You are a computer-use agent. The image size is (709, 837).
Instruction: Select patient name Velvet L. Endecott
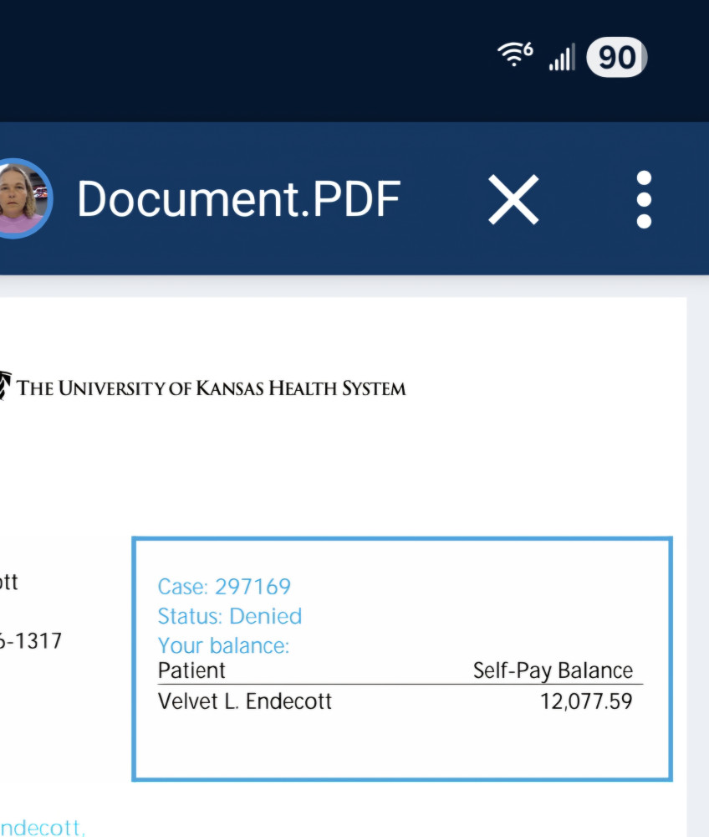click(x=244, y=701)
